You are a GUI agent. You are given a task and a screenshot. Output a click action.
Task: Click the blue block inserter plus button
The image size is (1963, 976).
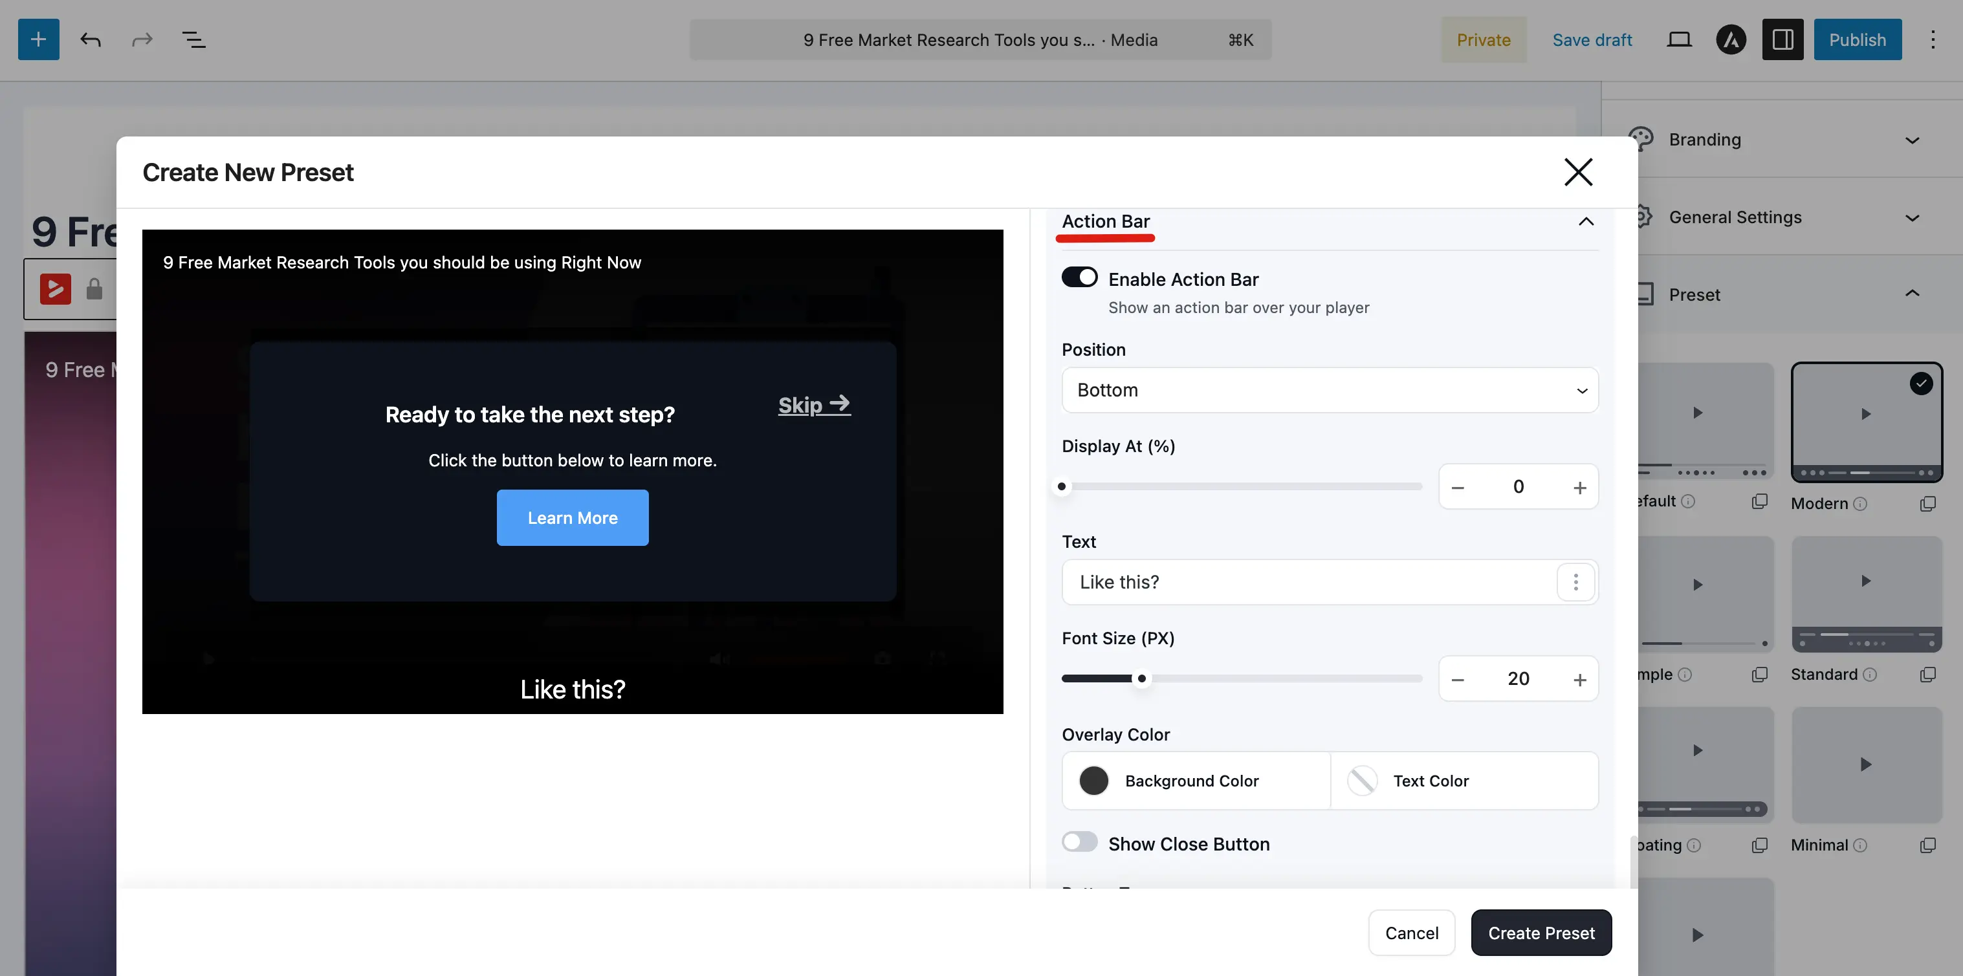tap(39, 39)
